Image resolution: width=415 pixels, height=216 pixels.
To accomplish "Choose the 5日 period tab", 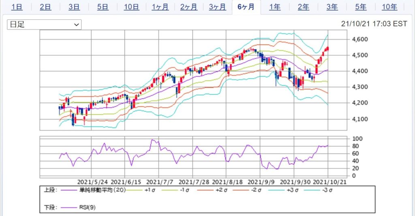I will click(103, 7).
